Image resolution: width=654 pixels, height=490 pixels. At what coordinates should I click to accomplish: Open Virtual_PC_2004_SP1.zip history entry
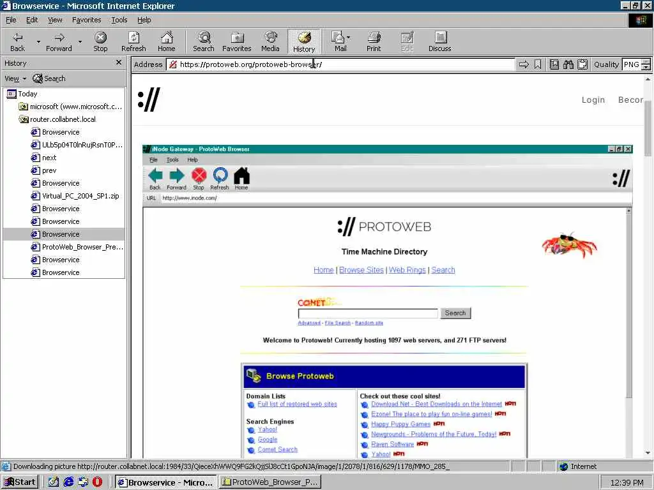tap(75, 196)
